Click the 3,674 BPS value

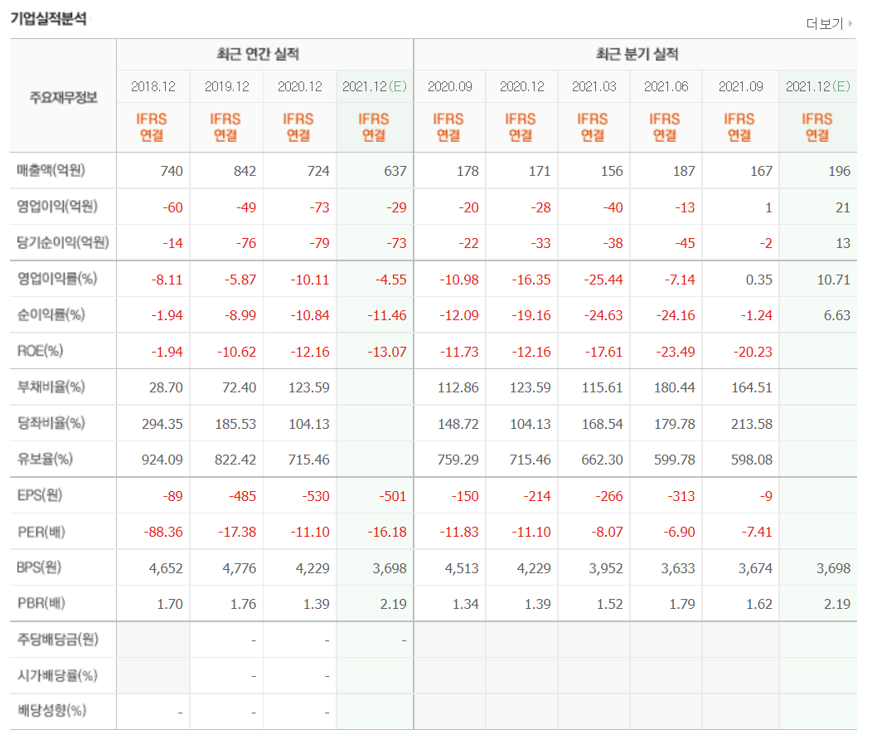[756, 569]
